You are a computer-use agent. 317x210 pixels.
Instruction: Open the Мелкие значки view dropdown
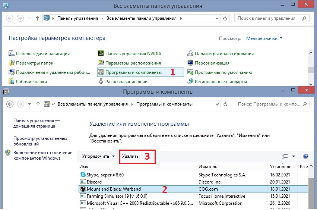pyautogui.click(x=264, y=38)
